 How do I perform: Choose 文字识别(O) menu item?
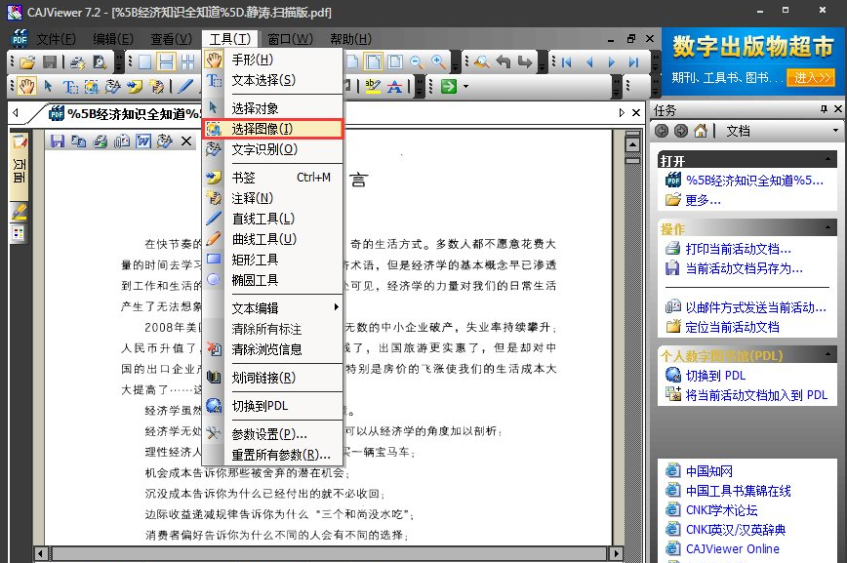273,149
